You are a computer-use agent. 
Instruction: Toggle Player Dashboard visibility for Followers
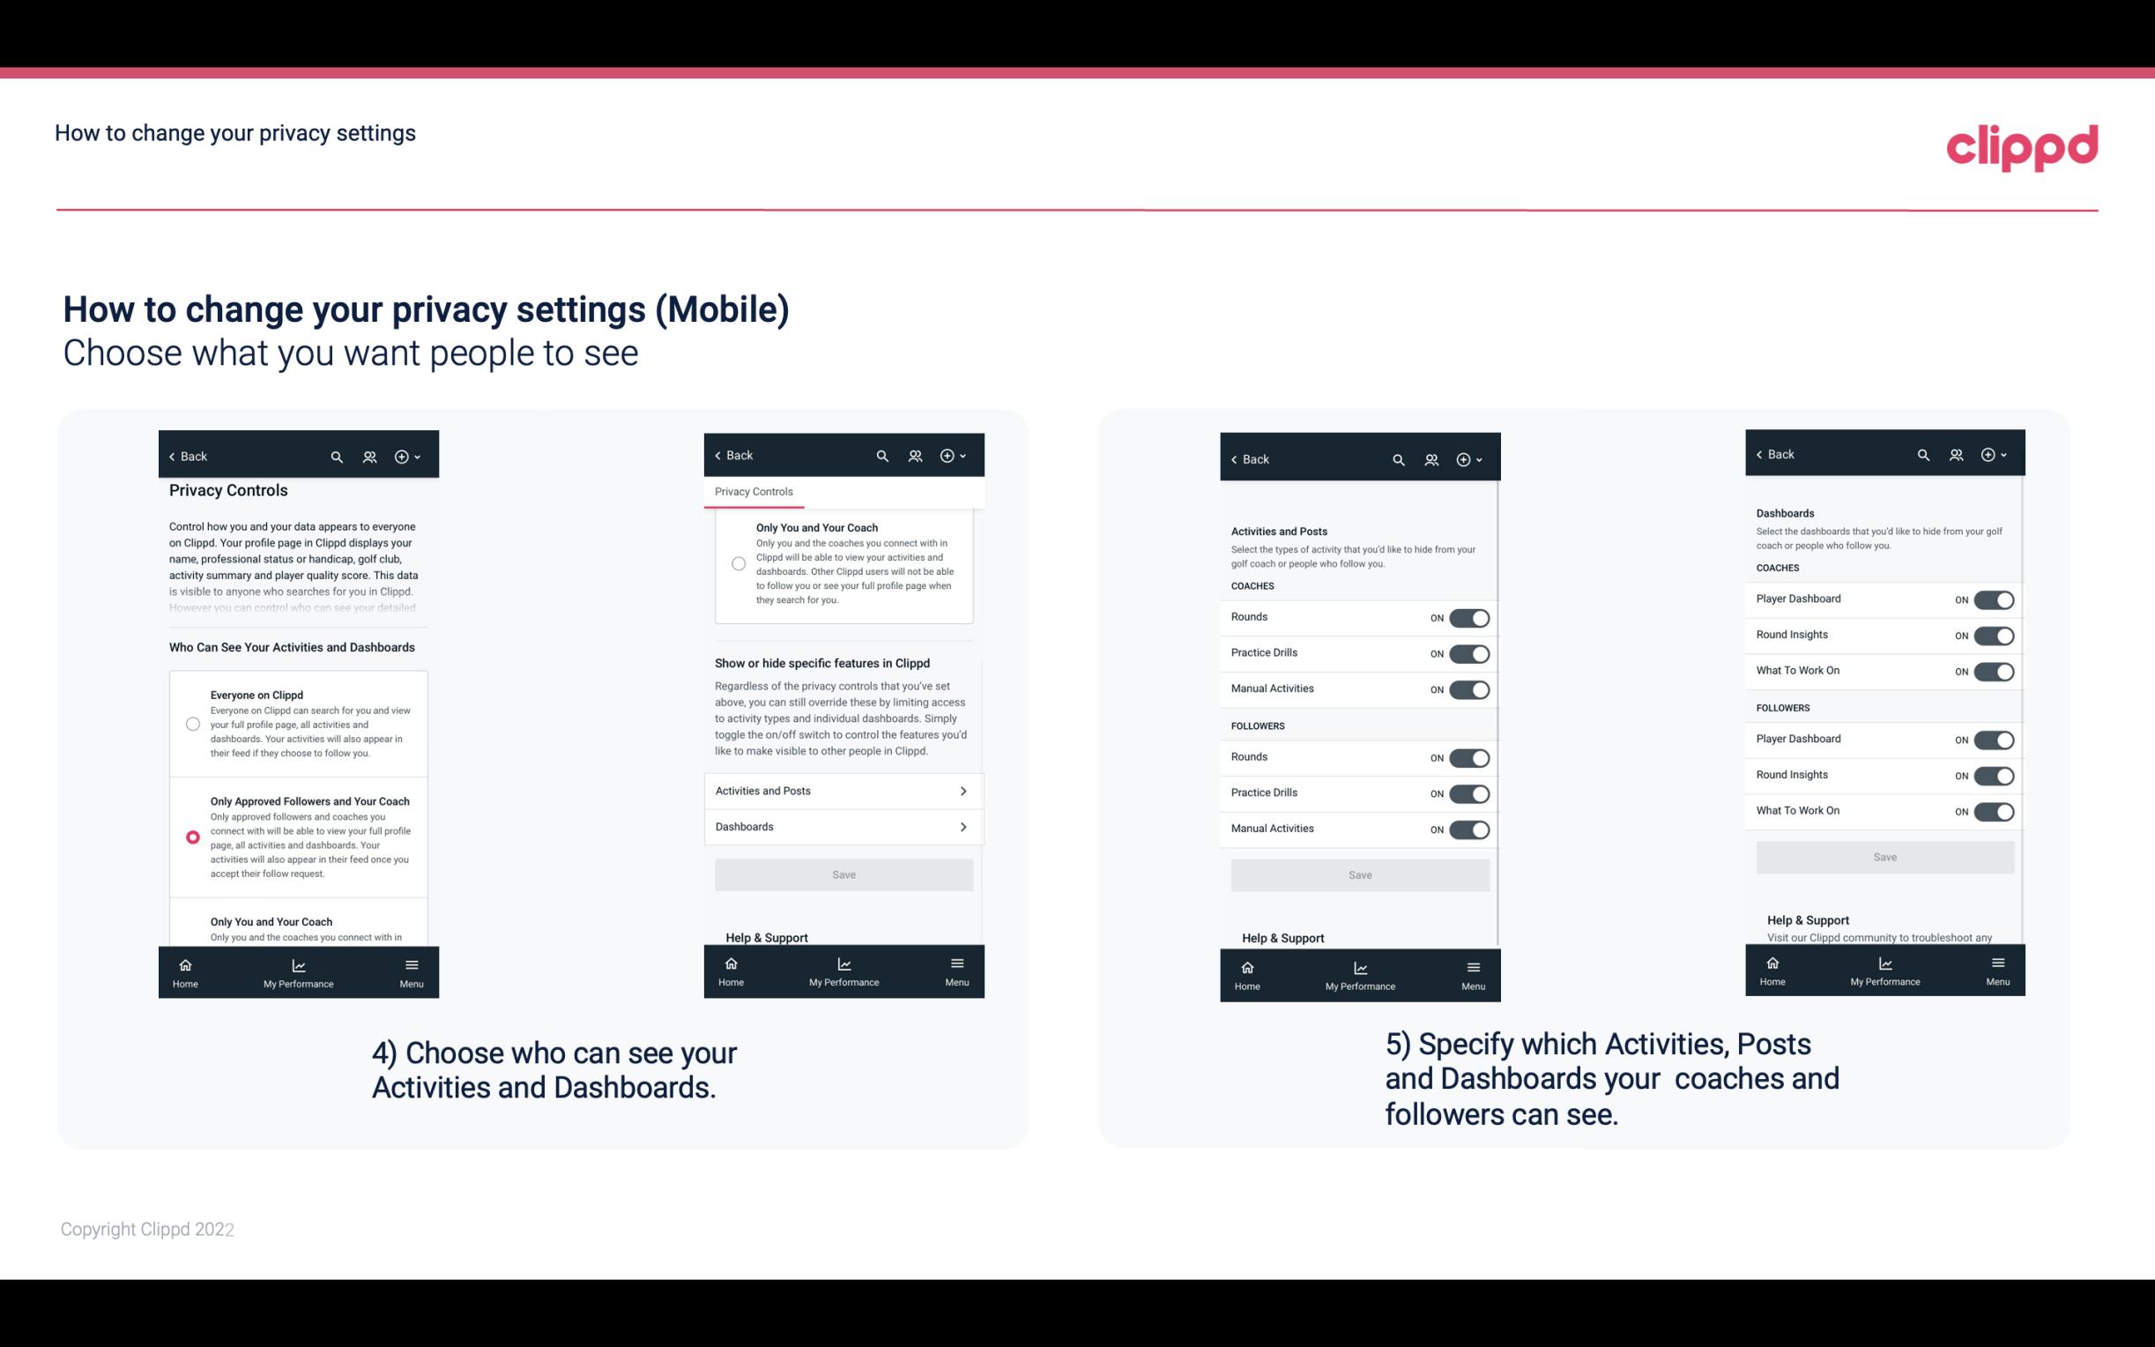pyautogui.click(x=1994, y=739)
